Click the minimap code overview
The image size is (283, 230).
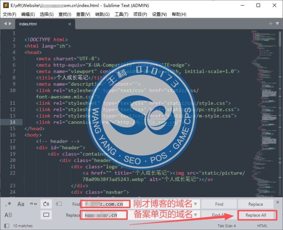(x=264, y=113)
